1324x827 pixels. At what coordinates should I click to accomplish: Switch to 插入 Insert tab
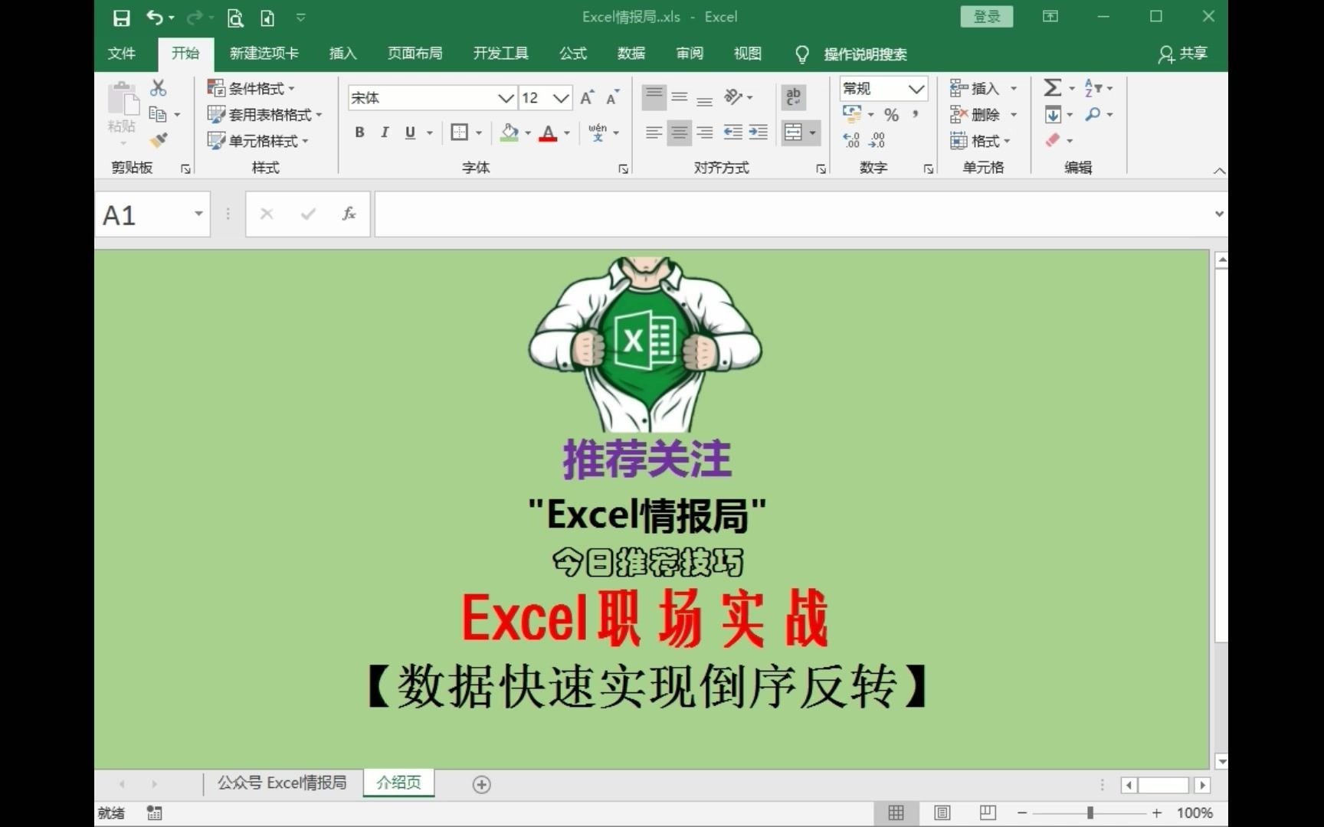(x=342, y=53)
